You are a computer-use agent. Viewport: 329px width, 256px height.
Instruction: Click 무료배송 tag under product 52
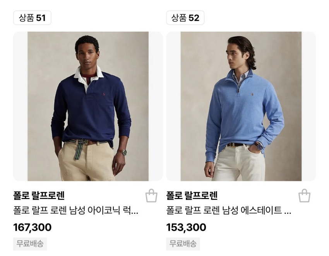[x=183, y=244]
